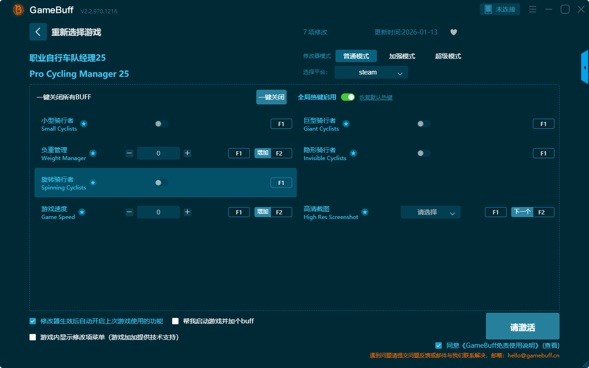Enable the Invisible Cyclists toggle
The image size is (589, 368).
[x=423, y=153]
